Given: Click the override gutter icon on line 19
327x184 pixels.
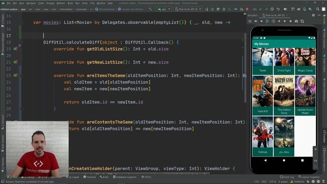Looking at the screenshot, I should point(15,49).
